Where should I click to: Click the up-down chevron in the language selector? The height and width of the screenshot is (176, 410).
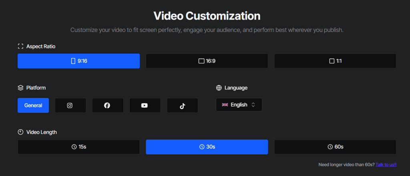coord(253,105)
